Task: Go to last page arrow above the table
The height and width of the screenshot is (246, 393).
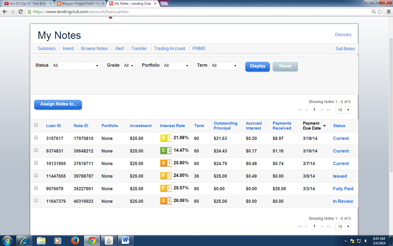Action: tap(329, 110)
